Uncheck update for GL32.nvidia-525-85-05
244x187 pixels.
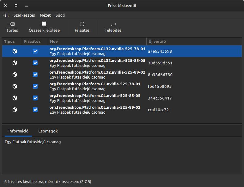click(x=35, y=63)
